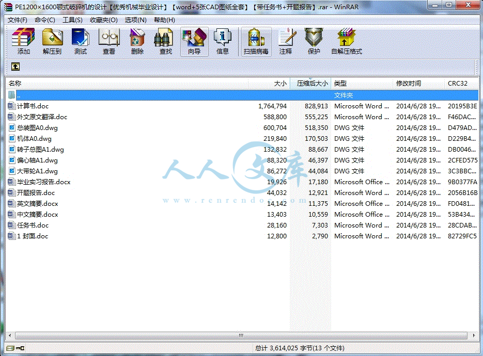
Task: Click CRC value 2CFED575
Action: 462,160
